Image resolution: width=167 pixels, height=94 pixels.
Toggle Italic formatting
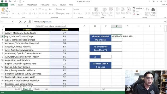[16, 13]
